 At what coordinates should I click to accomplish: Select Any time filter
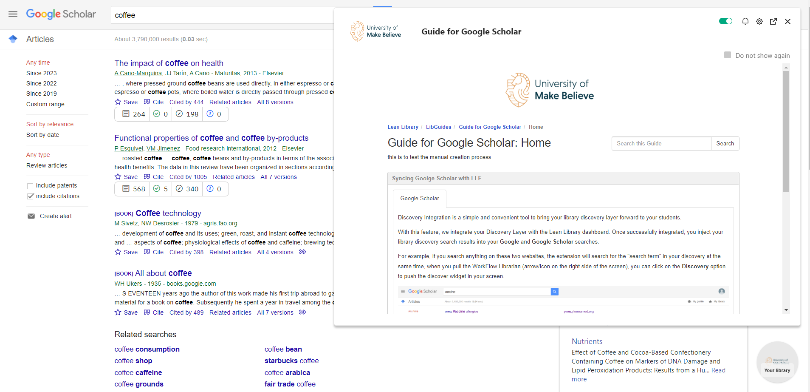tap(38, 62)
